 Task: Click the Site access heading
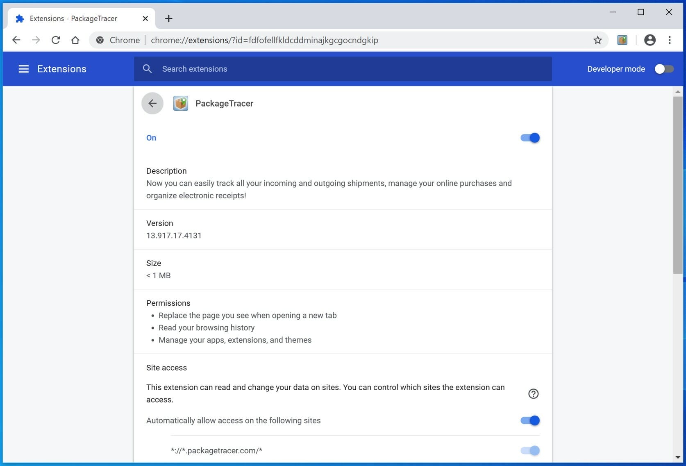click(x=166, y=368)
